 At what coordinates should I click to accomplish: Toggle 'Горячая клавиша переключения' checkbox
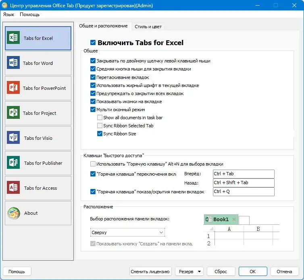pos(93,174)
